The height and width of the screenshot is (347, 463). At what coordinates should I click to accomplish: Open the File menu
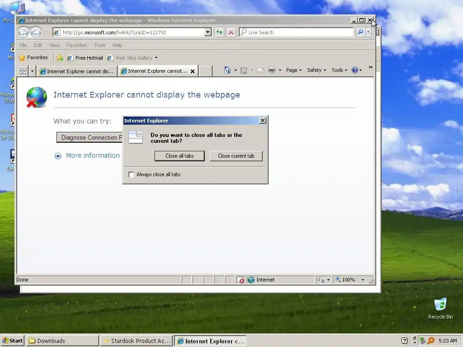23,45
